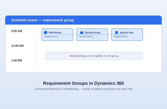Click the 11:00 AM time label
The image size is (167, 109).
[x=17, y=46]
